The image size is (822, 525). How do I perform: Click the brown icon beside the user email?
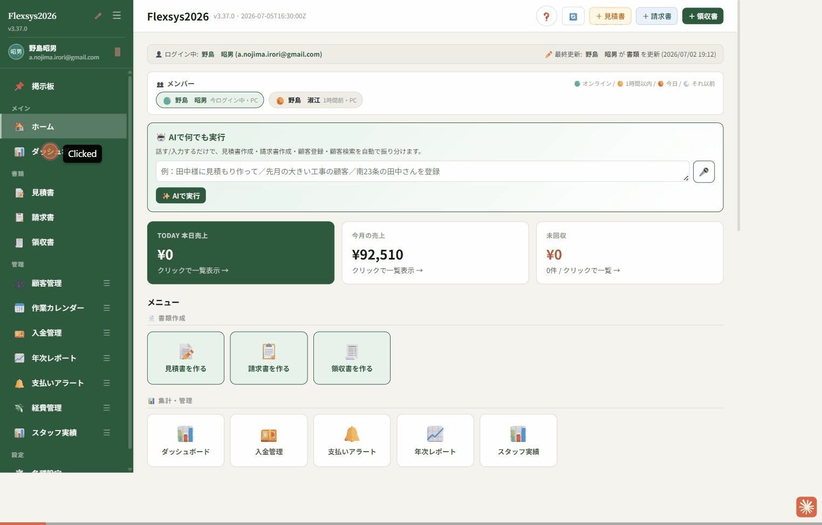pos(118,52)
